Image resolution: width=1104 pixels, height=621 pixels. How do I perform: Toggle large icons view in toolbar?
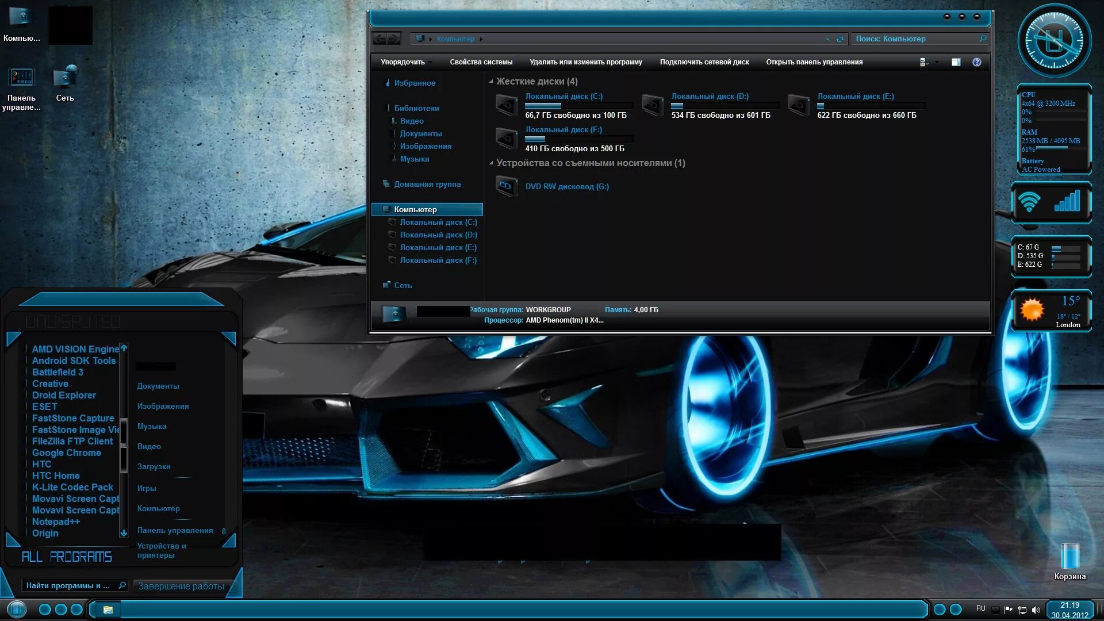click(x=923, y=62)
